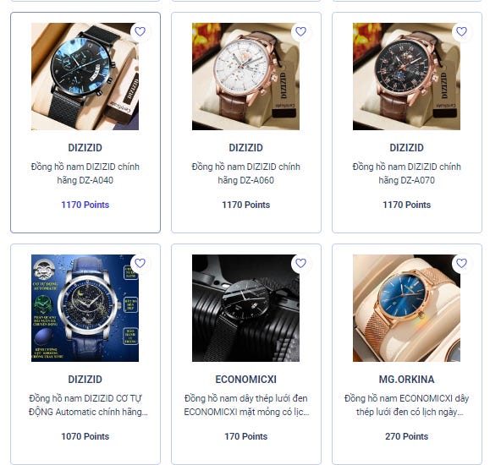Viewport: 490px width, 465px height.
Task: Open 'dây thép lưới đen ECONOMICXI' title
Action: [x=245, y=405]
